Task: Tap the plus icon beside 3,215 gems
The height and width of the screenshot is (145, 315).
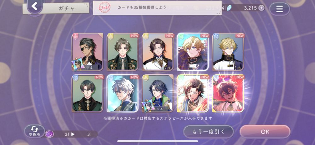Action: 261,8
